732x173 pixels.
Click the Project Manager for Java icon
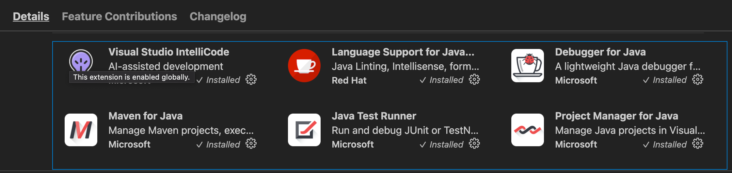(528, 130)
